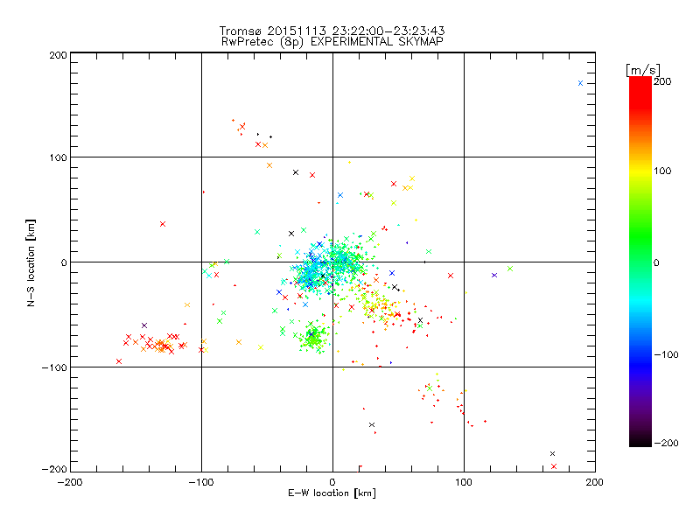
Task: Click the colorbar tick label '200'
Action: [x=662, y=81]
